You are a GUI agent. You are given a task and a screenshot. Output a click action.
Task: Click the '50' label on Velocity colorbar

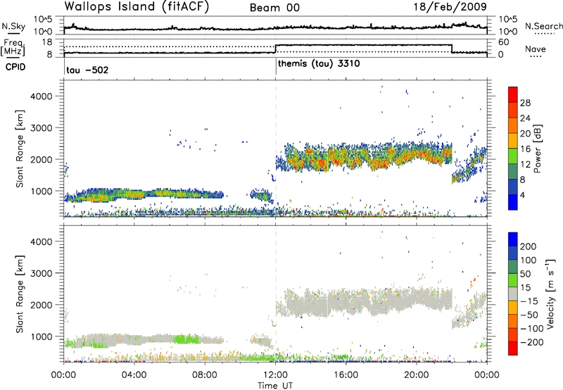526,274
